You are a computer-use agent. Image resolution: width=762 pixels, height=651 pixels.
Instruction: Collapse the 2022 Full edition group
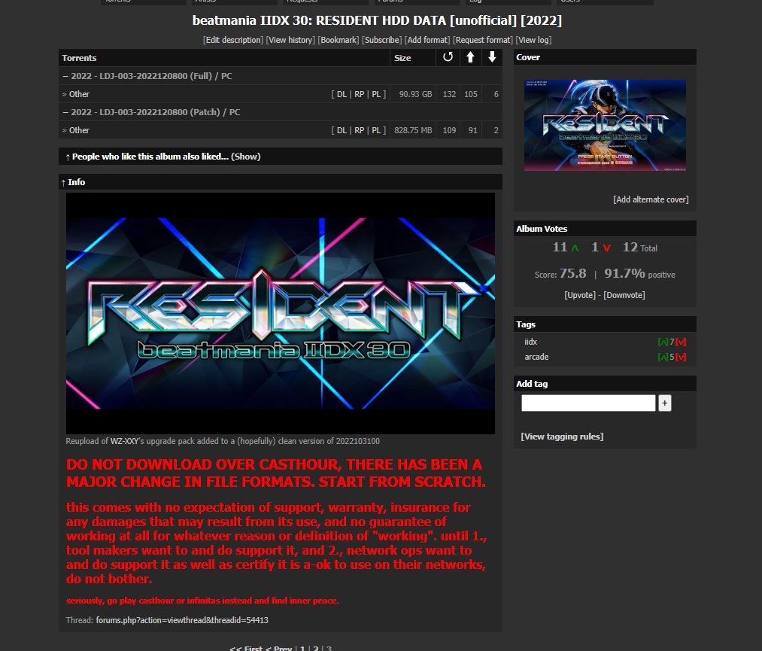click(65, 76)
